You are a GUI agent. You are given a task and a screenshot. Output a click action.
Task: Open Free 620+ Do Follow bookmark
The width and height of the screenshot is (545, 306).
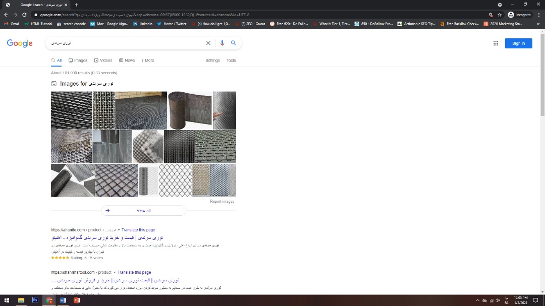point(289,24)
